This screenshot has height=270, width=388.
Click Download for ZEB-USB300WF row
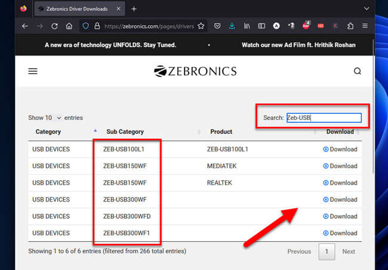[340, 200]
